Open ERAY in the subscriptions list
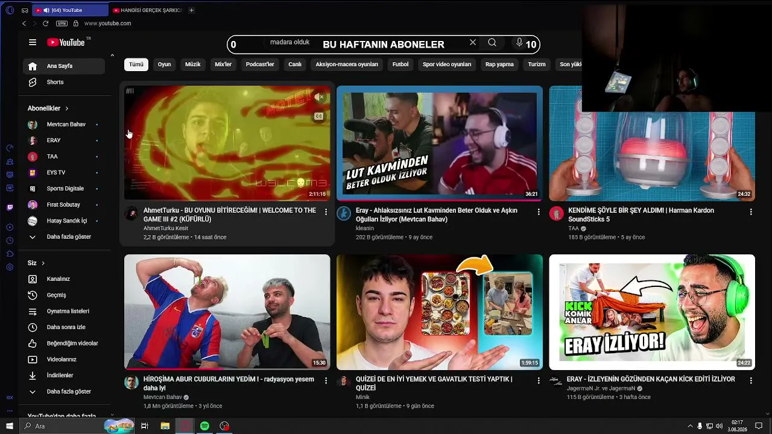This screenshot has width=772, height=434. coord(64,140)
